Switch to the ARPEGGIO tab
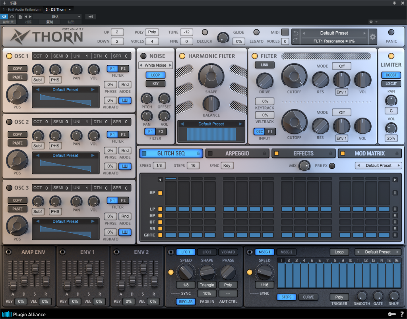This screenshot has height=319, width=407. pos(237,153)
